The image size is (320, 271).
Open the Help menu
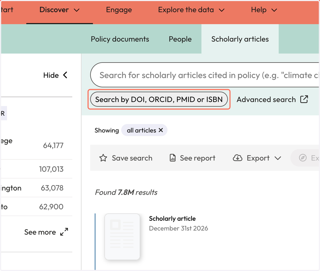pyautogui.click(x=264, y=10)
